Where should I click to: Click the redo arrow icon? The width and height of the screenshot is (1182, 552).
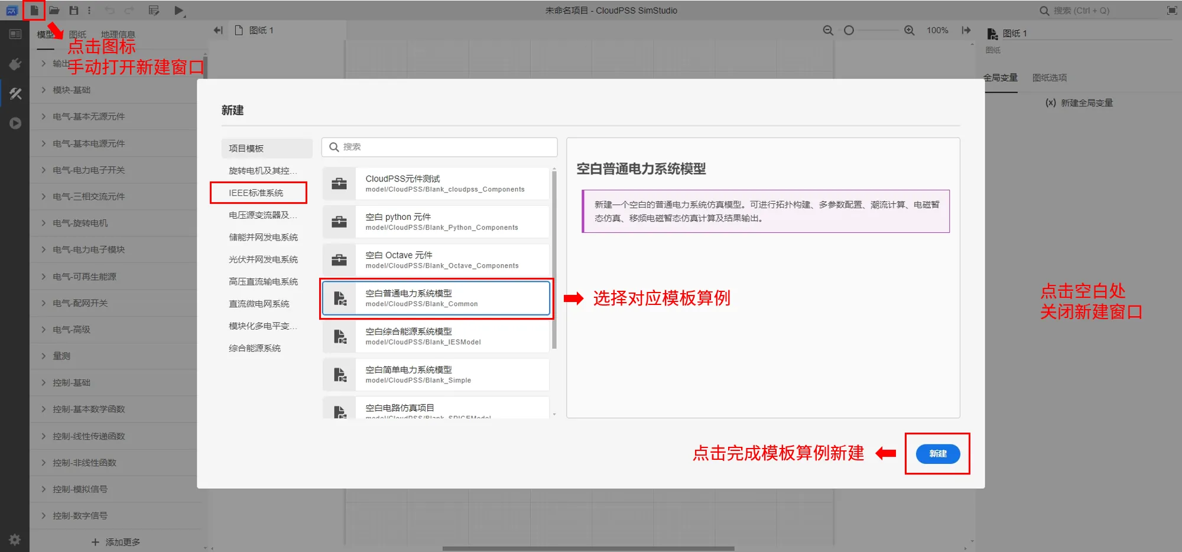129,10
